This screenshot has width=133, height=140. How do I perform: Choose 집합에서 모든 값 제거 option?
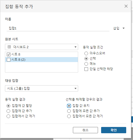[x=69, y=116]
